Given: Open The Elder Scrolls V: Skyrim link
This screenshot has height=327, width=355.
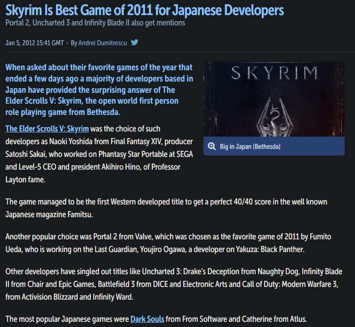Looking at the screenshot, I should 47,129.
